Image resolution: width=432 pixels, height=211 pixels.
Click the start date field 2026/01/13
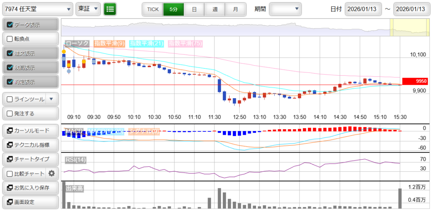(x=363, y=9)
